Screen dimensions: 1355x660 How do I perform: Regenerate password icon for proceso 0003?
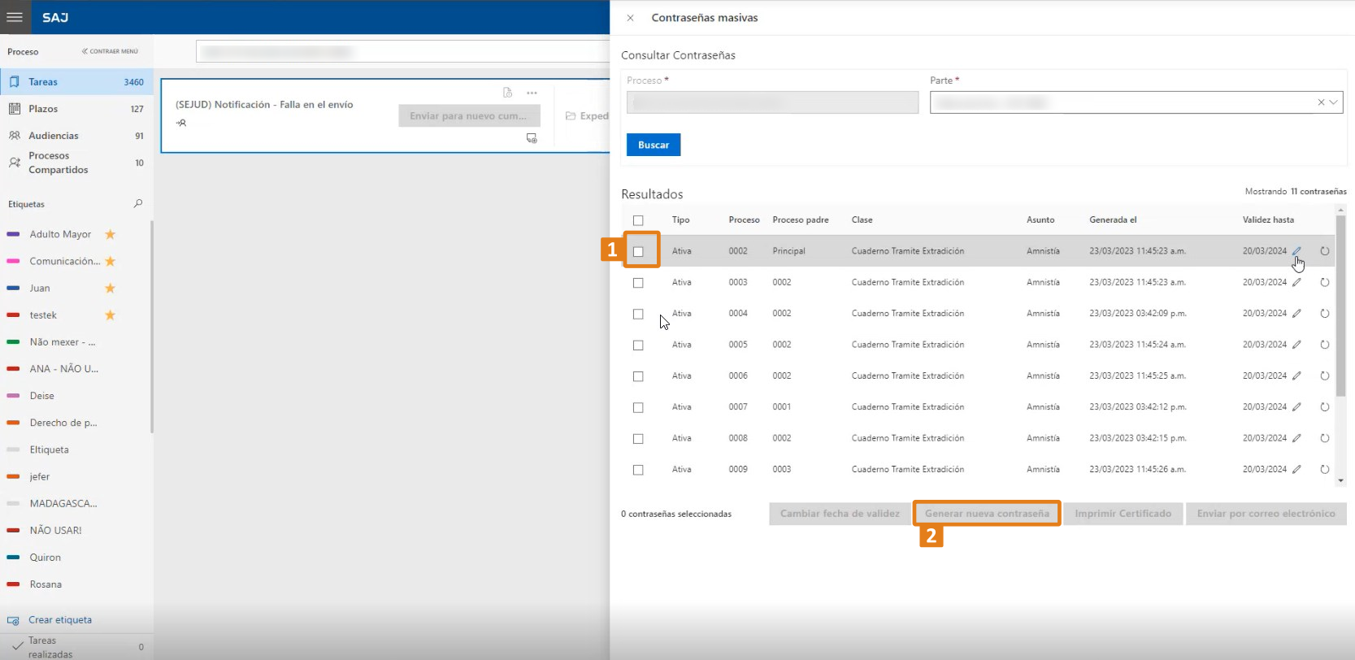coord(1325,283)
